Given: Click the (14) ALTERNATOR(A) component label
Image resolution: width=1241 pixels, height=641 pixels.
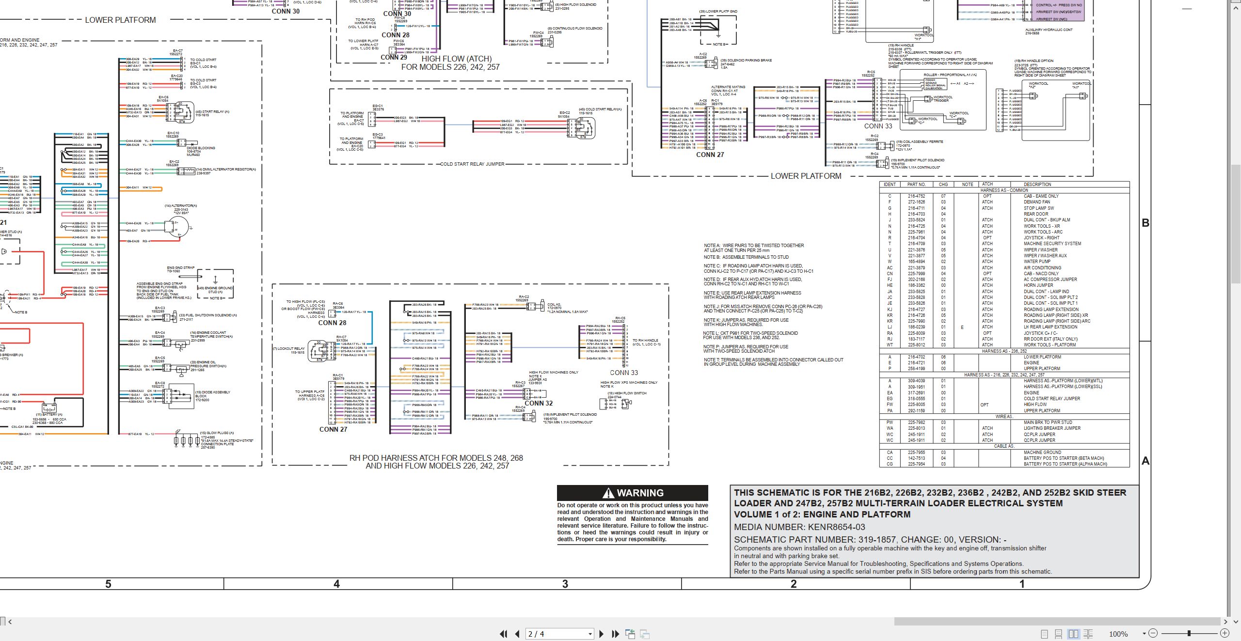Looking at the screenshot, I should click(x=181, y=206).
